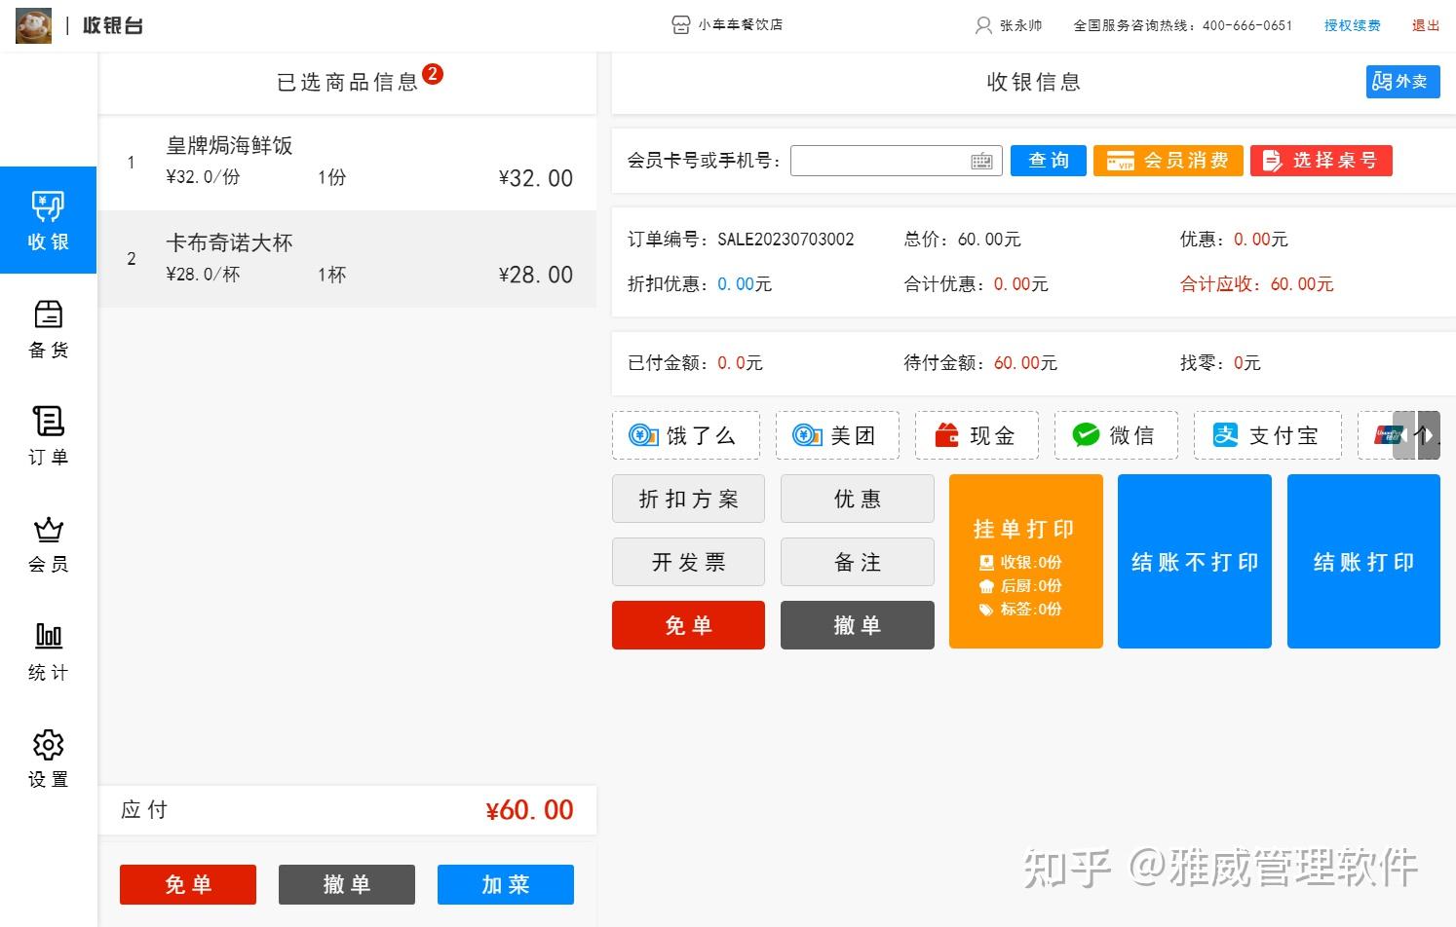View 统计 statistics from the sidebar

[x=48, y=651]
